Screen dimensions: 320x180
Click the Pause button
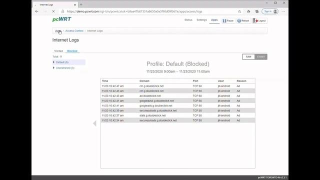[x=228, y=20]
